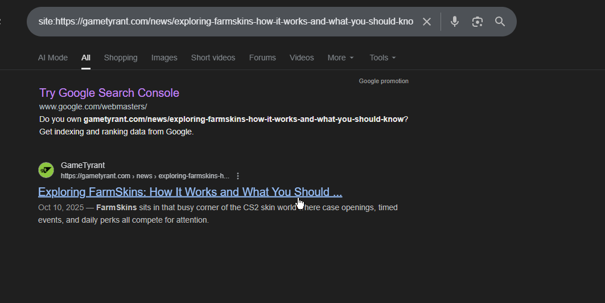This screenshot has height=303, width=605.
Task: Click the Oct 10, 2025 result date
Action: pos(61,208)
